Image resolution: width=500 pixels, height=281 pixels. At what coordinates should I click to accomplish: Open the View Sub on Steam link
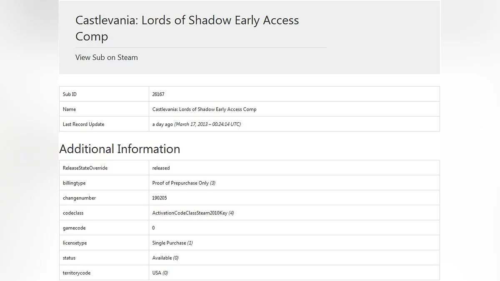point(106,57)
